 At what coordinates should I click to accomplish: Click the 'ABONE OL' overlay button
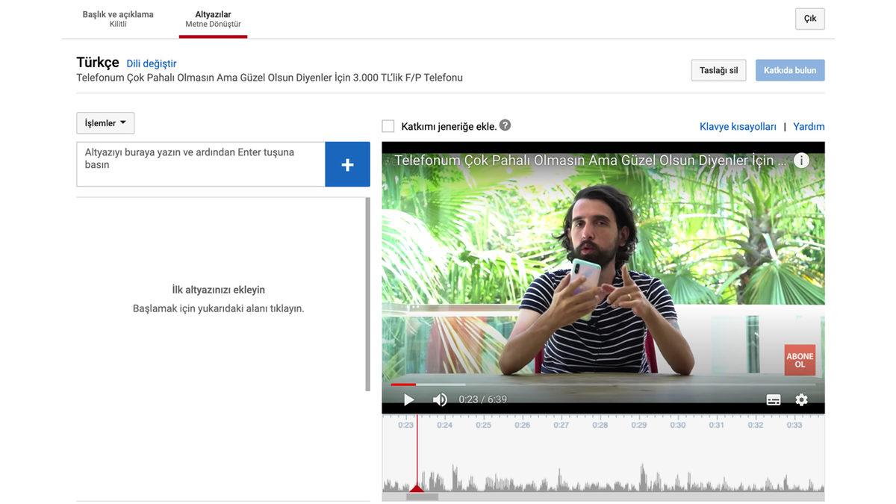[800, 357]
